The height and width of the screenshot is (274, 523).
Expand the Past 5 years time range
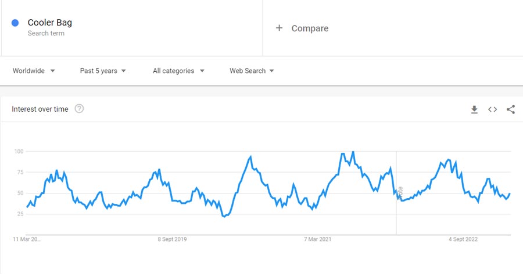point(103,71)
